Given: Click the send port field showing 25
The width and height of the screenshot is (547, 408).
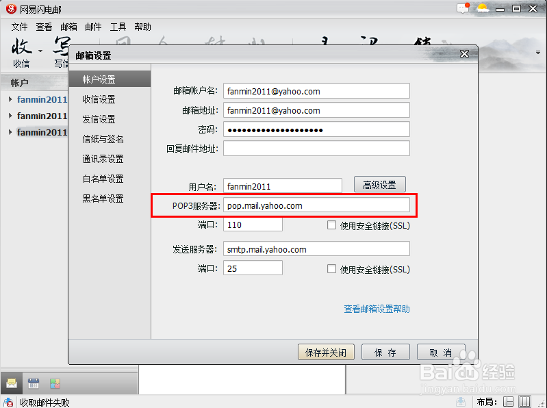Looking at the screenshot, I should (253, 268).
